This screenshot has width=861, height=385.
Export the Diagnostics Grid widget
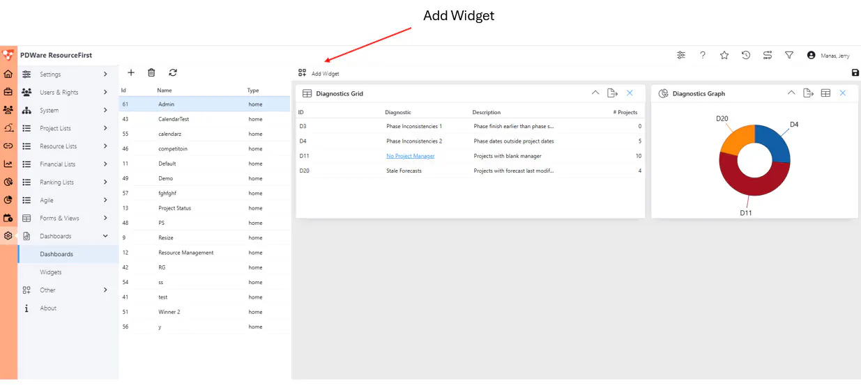612,93
